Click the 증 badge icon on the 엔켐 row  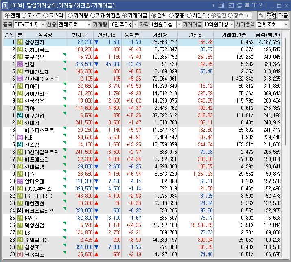(20, 64)
